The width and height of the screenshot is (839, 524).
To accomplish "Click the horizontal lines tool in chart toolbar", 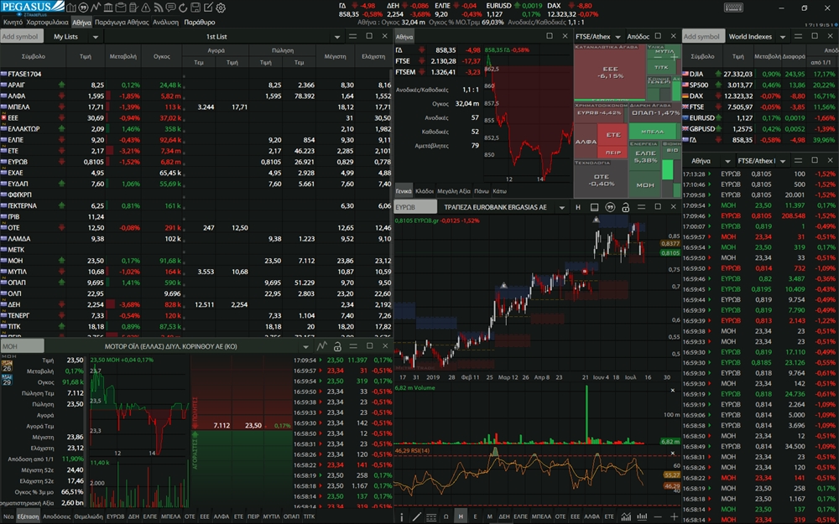I will tap(431, 516).
